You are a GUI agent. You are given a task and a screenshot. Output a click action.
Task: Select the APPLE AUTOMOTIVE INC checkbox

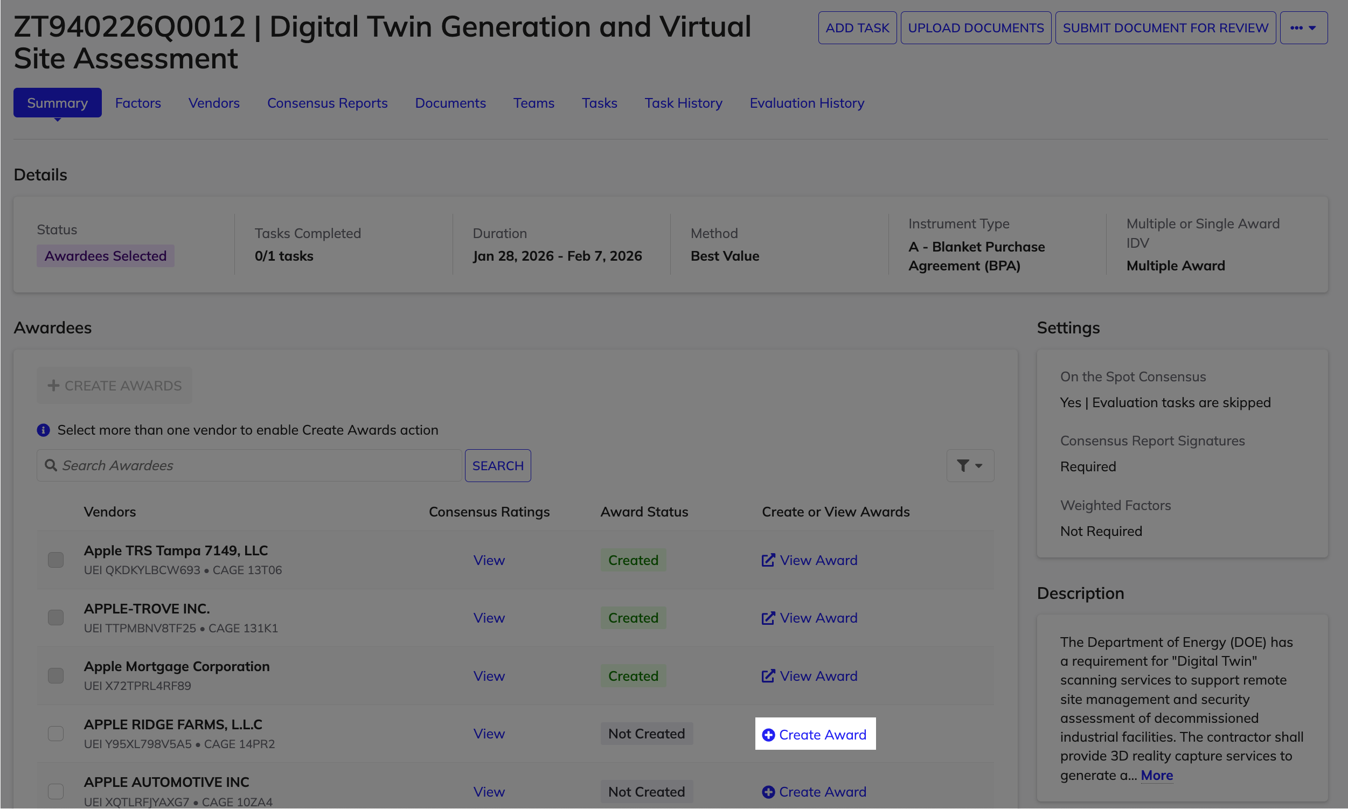[55, 792]
